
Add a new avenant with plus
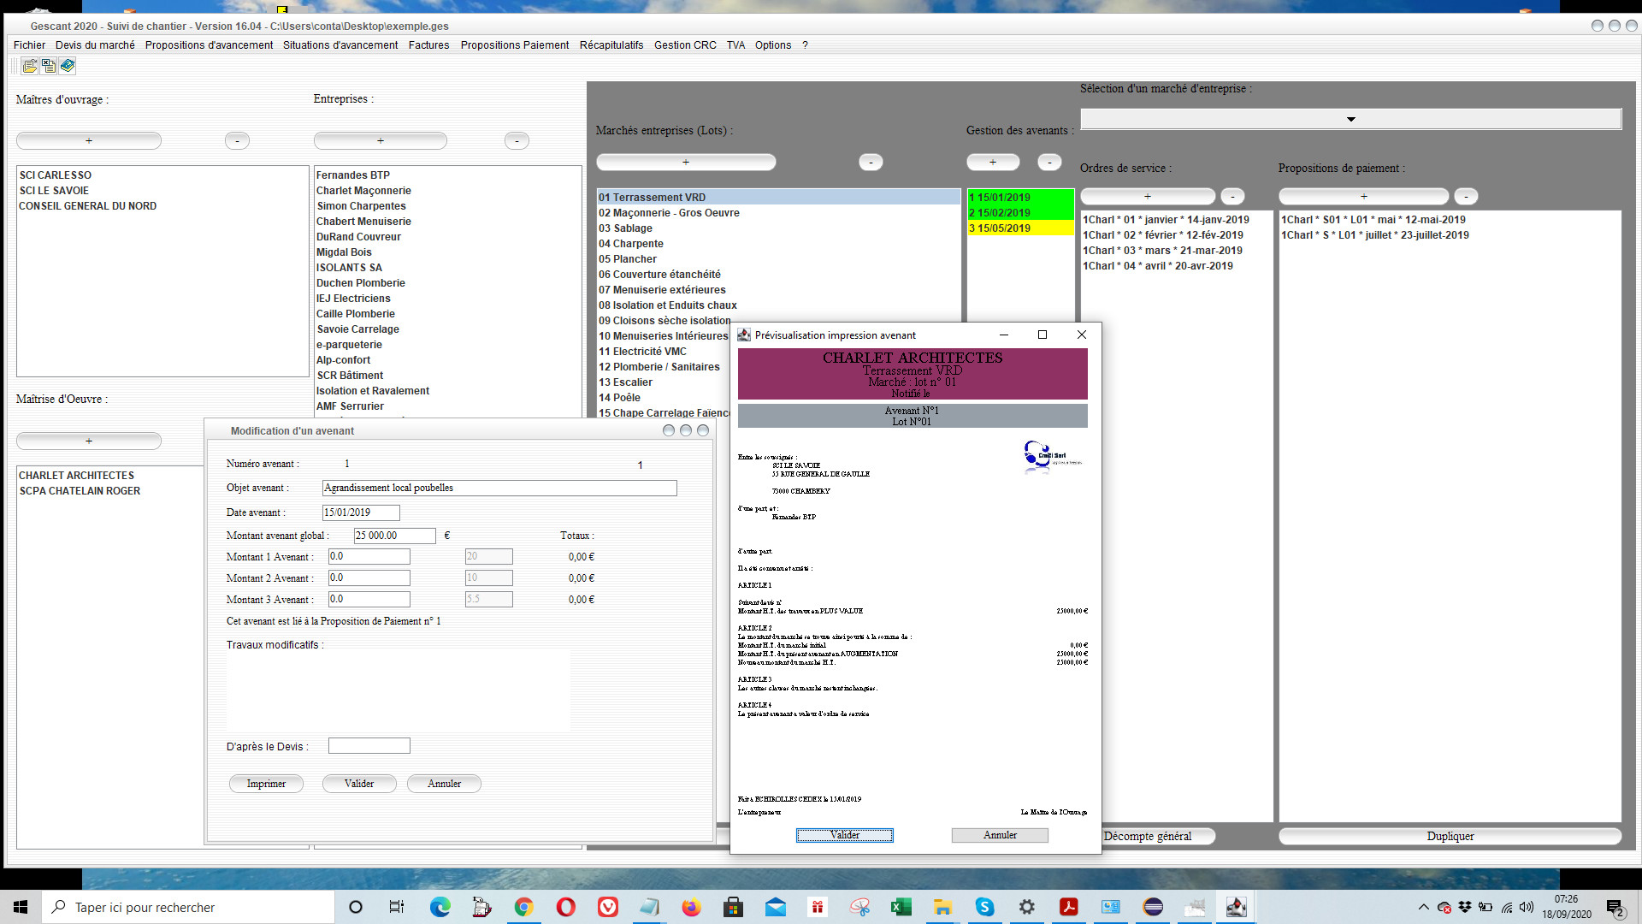coord(993,162)
